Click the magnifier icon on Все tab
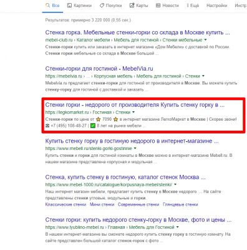The width and height of the screenshot is (247, 250). (x=47, y=6)
